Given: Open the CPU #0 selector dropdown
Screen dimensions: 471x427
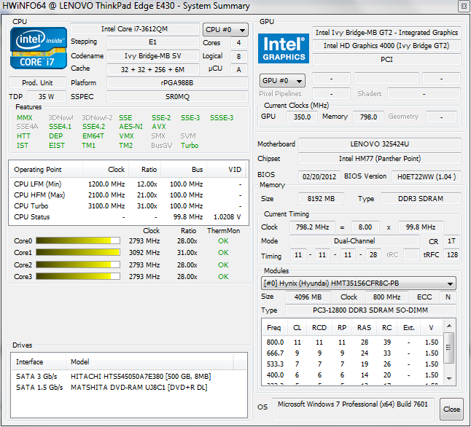Looking at the screenshot, I should (x=225, y=30).
